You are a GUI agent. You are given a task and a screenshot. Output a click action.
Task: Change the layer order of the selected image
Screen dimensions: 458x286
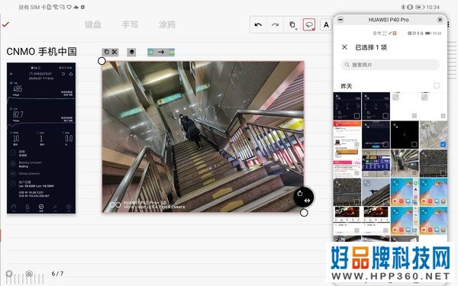131,52
